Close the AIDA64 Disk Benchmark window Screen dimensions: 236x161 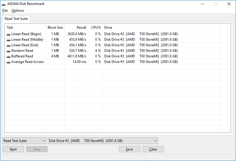pos(229,4)
